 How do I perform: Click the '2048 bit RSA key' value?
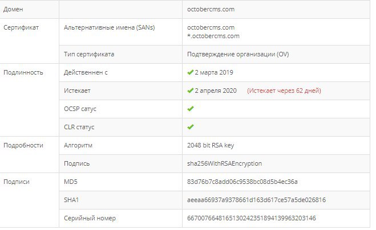[211, 145]
